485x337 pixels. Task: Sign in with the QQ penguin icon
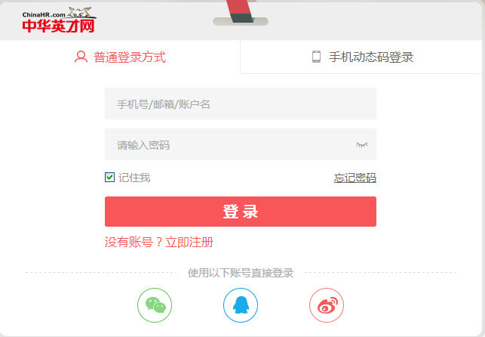(x=241, y=305)
